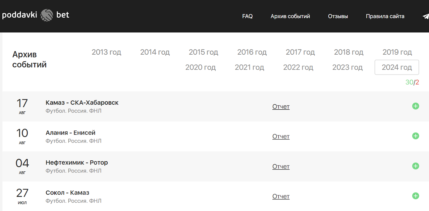Click the Сокол - Камаз match title
429x211 pixels.
pyautogui.click(x=67, y=193)
